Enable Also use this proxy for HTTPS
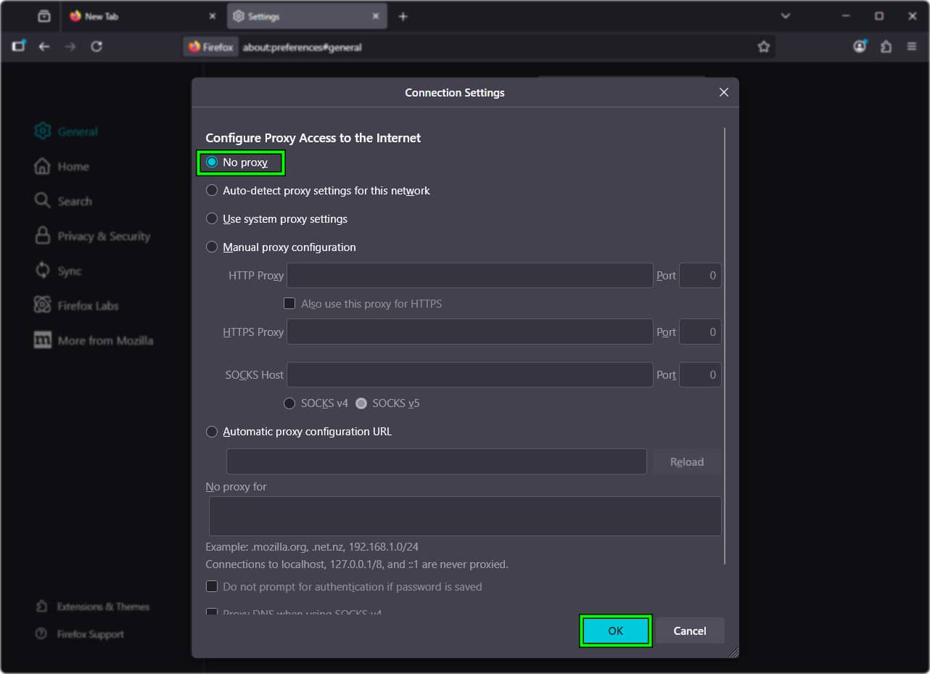Image resolution: width=930 pixels, height=674 pixels. (289, 304)
